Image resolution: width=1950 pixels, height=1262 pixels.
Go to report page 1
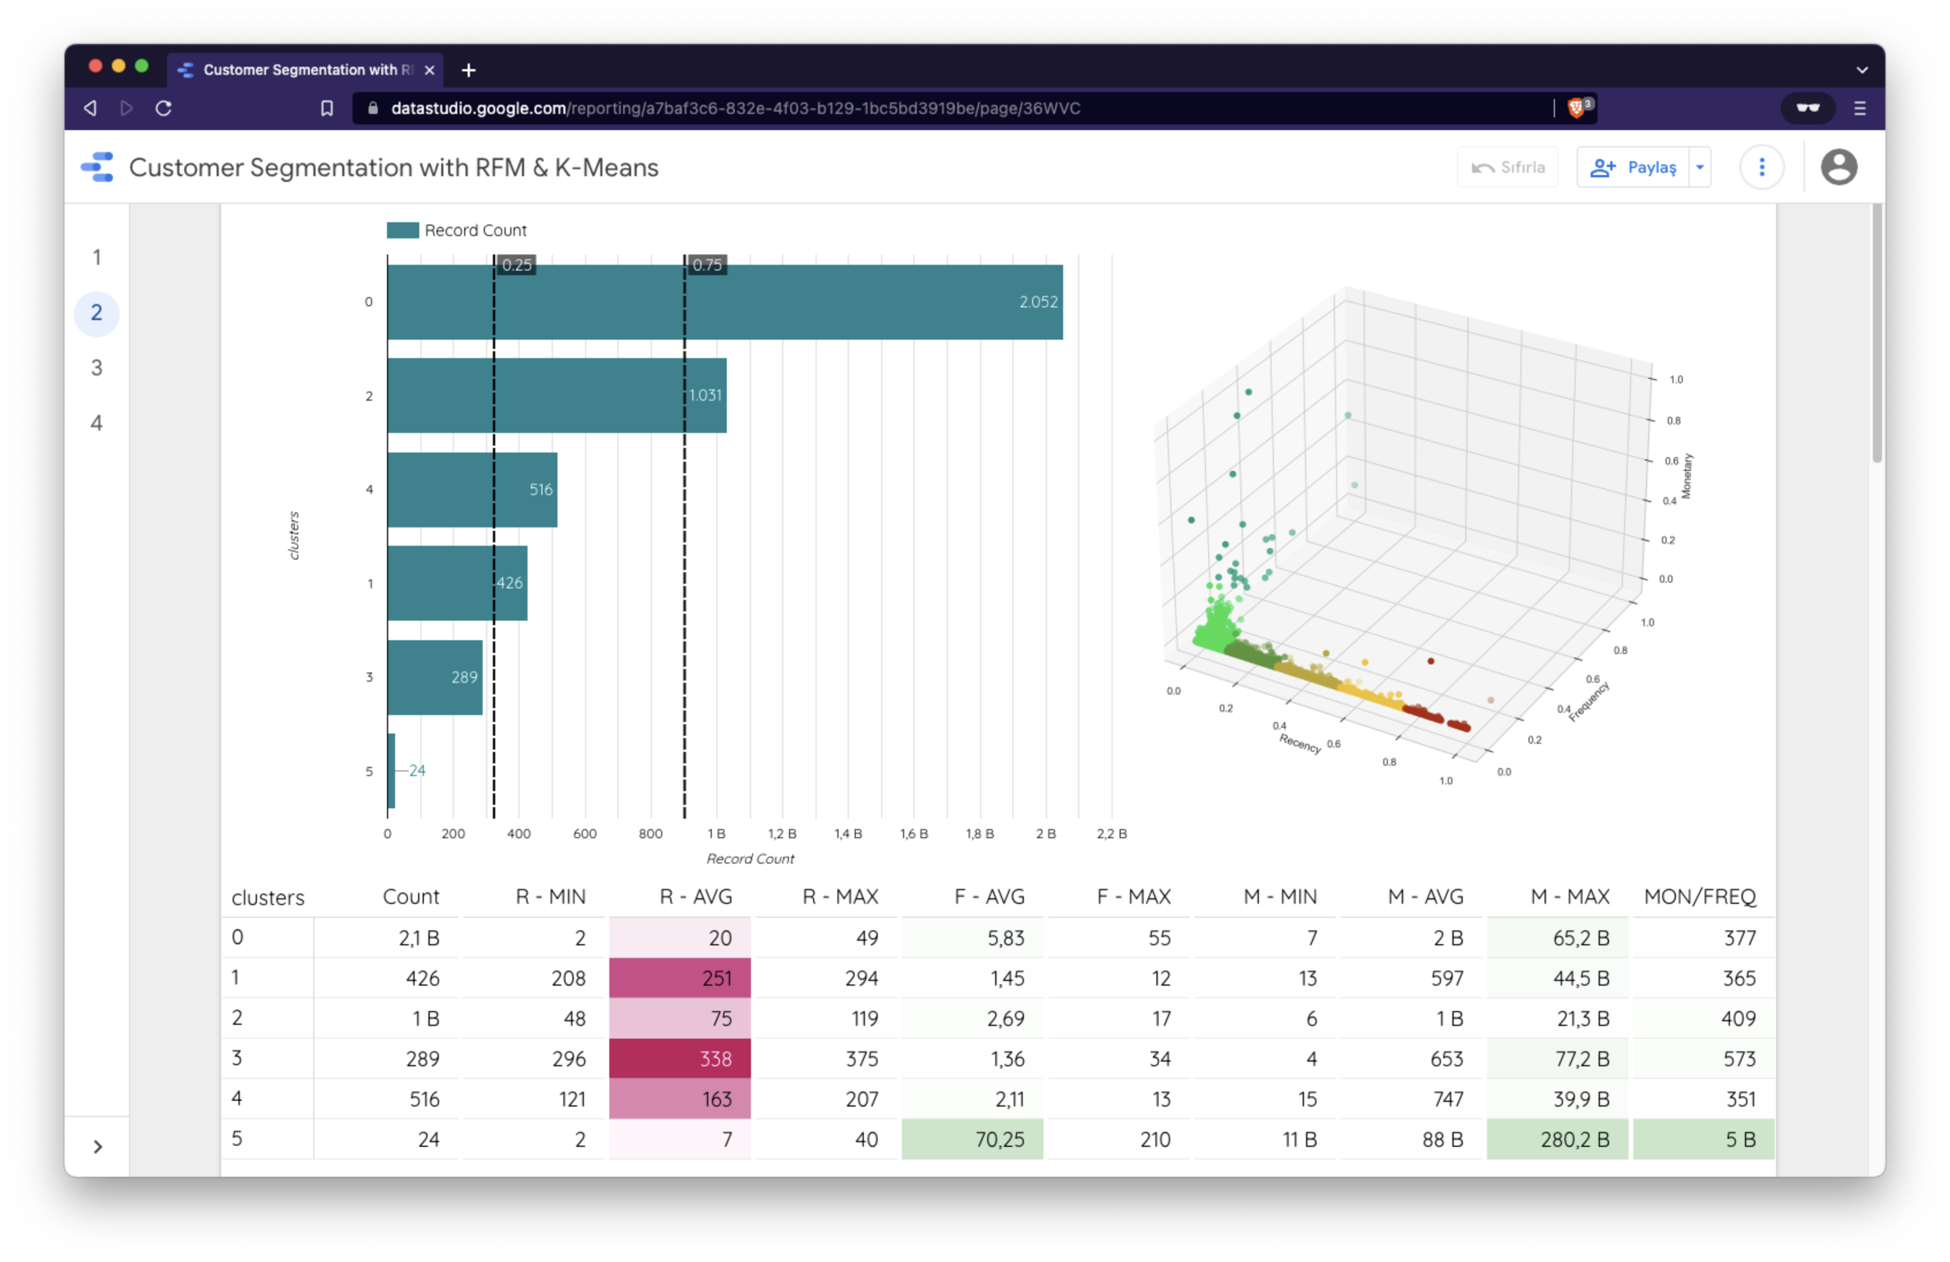(97, 257)
